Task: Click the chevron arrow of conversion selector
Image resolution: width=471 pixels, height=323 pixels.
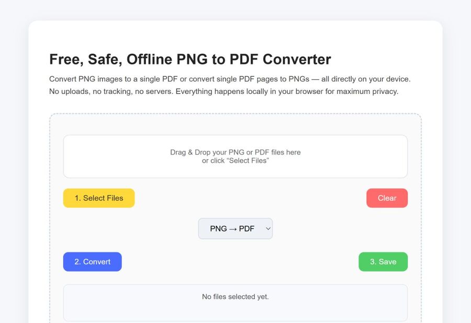Action: tap(268, 229)
